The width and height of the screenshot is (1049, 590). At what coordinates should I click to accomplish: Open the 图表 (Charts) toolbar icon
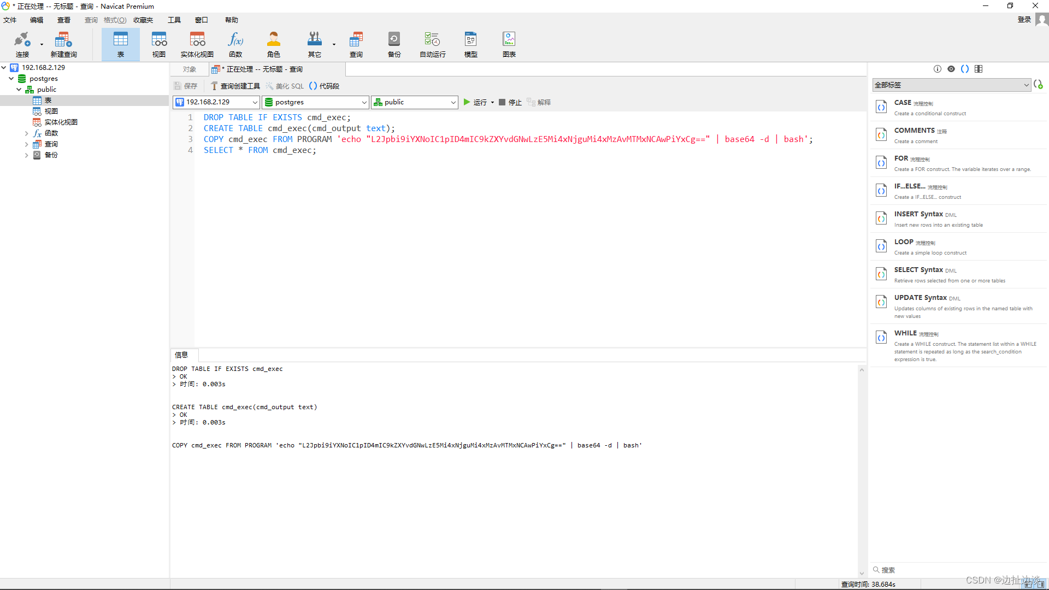click(509, 44)
